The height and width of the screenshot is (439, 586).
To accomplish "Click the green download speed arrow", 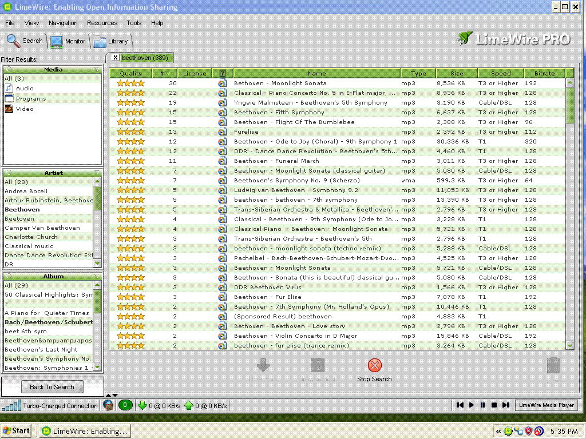I will click(142, 405).
